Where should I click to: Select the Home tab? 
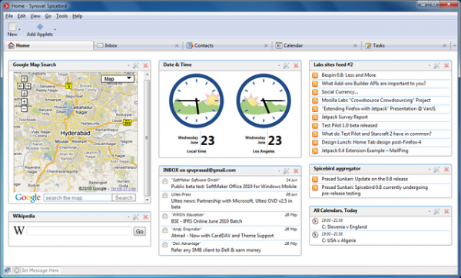coord(49,45)
